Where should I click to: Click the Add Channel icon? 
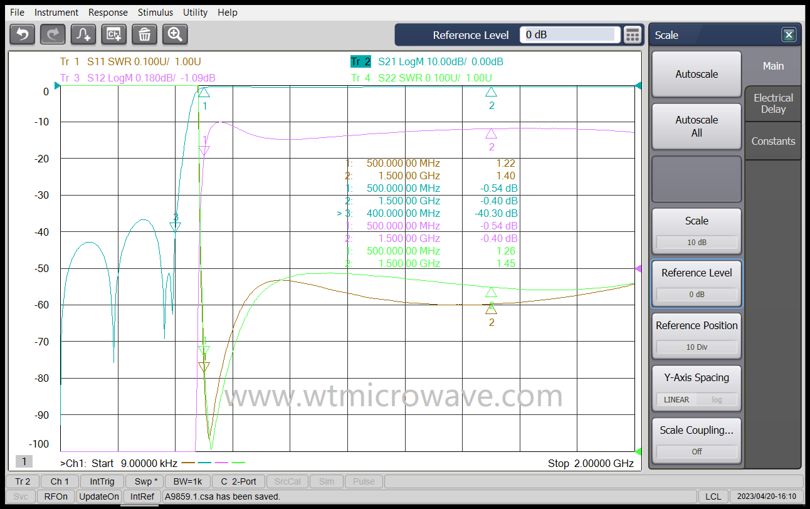pos(113,34)
